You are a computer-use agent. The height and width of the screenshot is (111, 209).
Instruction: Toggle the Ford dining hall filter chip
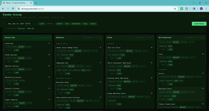pyautogui.click(x=67, y=24)
